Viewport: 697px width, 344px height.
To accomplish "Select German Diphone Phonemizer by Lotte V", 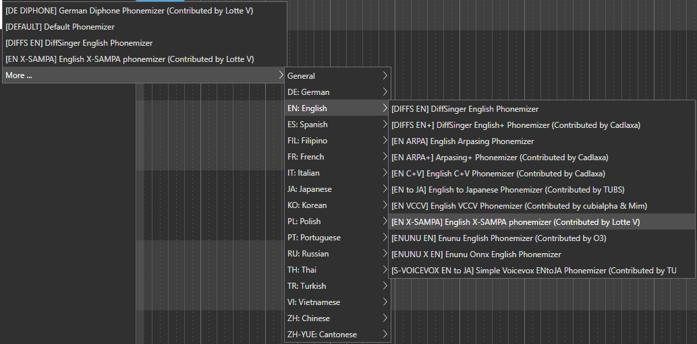I will (144, 11).
